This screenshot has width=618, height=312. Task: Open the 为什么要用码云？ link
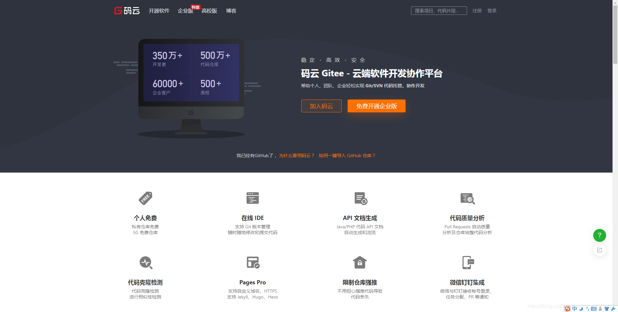[297, 156]
